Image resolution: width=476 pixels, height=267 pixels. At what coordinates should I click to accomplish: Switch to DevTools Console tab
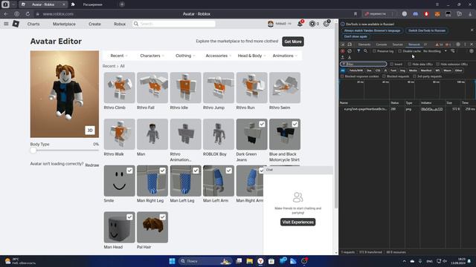pyautogui.click(x=382, y=44)
